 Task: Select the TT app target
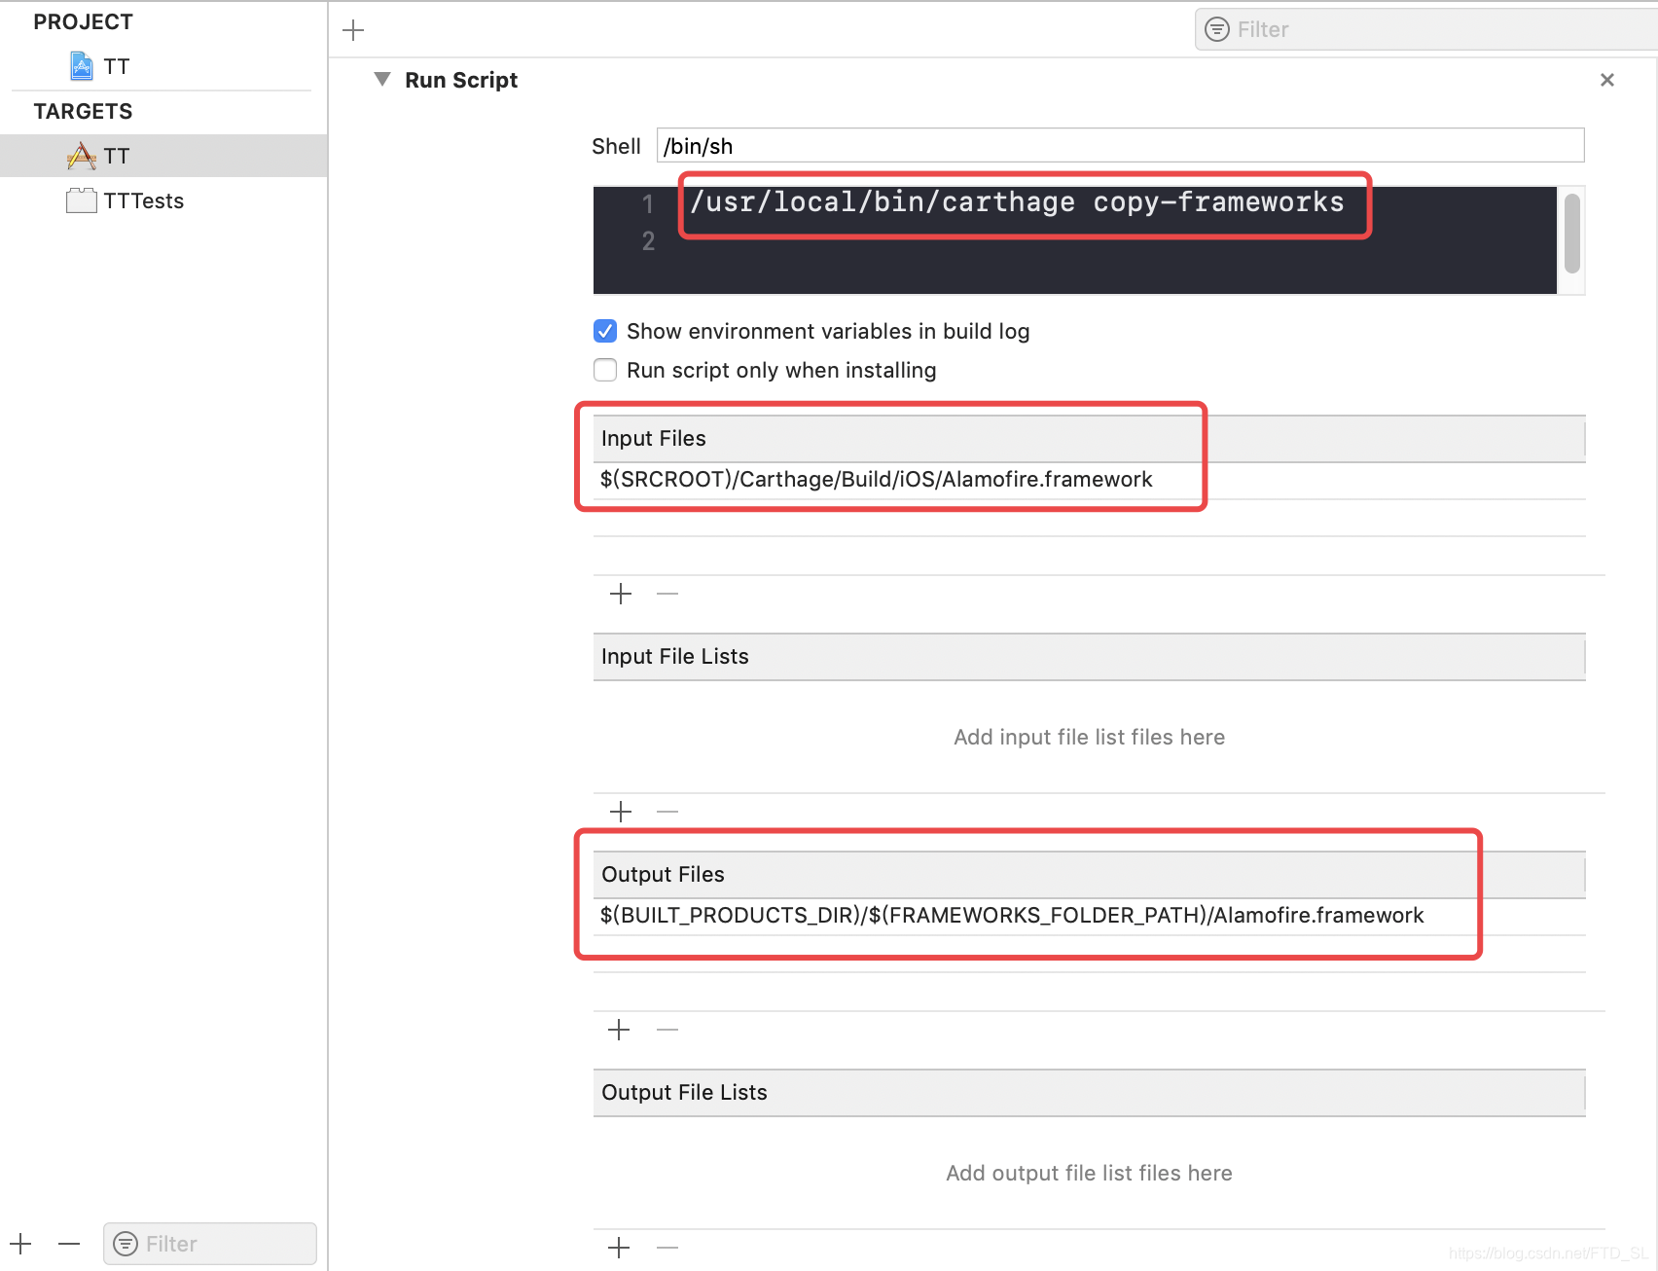(x=163, y=156)
